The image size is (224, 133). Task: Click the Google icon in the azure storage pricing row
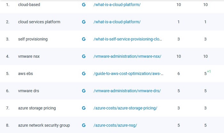[84, 108]
